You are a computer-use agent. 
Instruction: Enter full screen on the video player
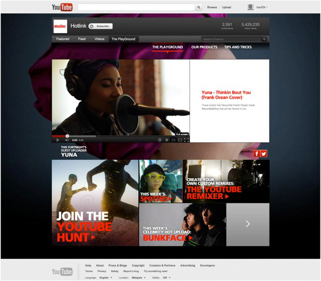(186, 140)
